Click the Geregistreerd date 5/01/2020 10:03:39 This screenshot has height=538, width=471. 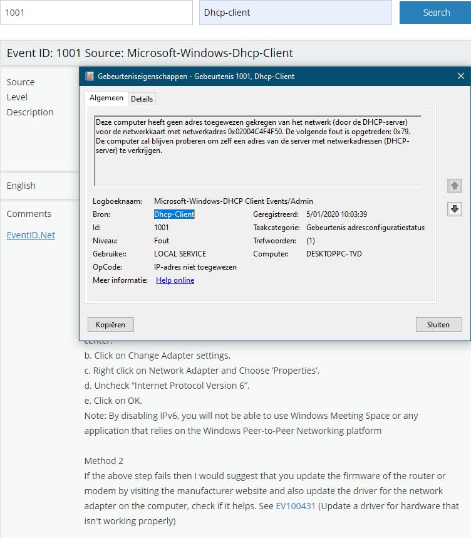336,214
